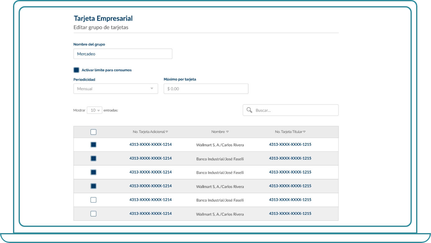Click Tarjeta Titular number in unchecked Banco Industrial row
The width and height of the screenshot is (431, 243).
pyautogui.click(x=290, y=200)
